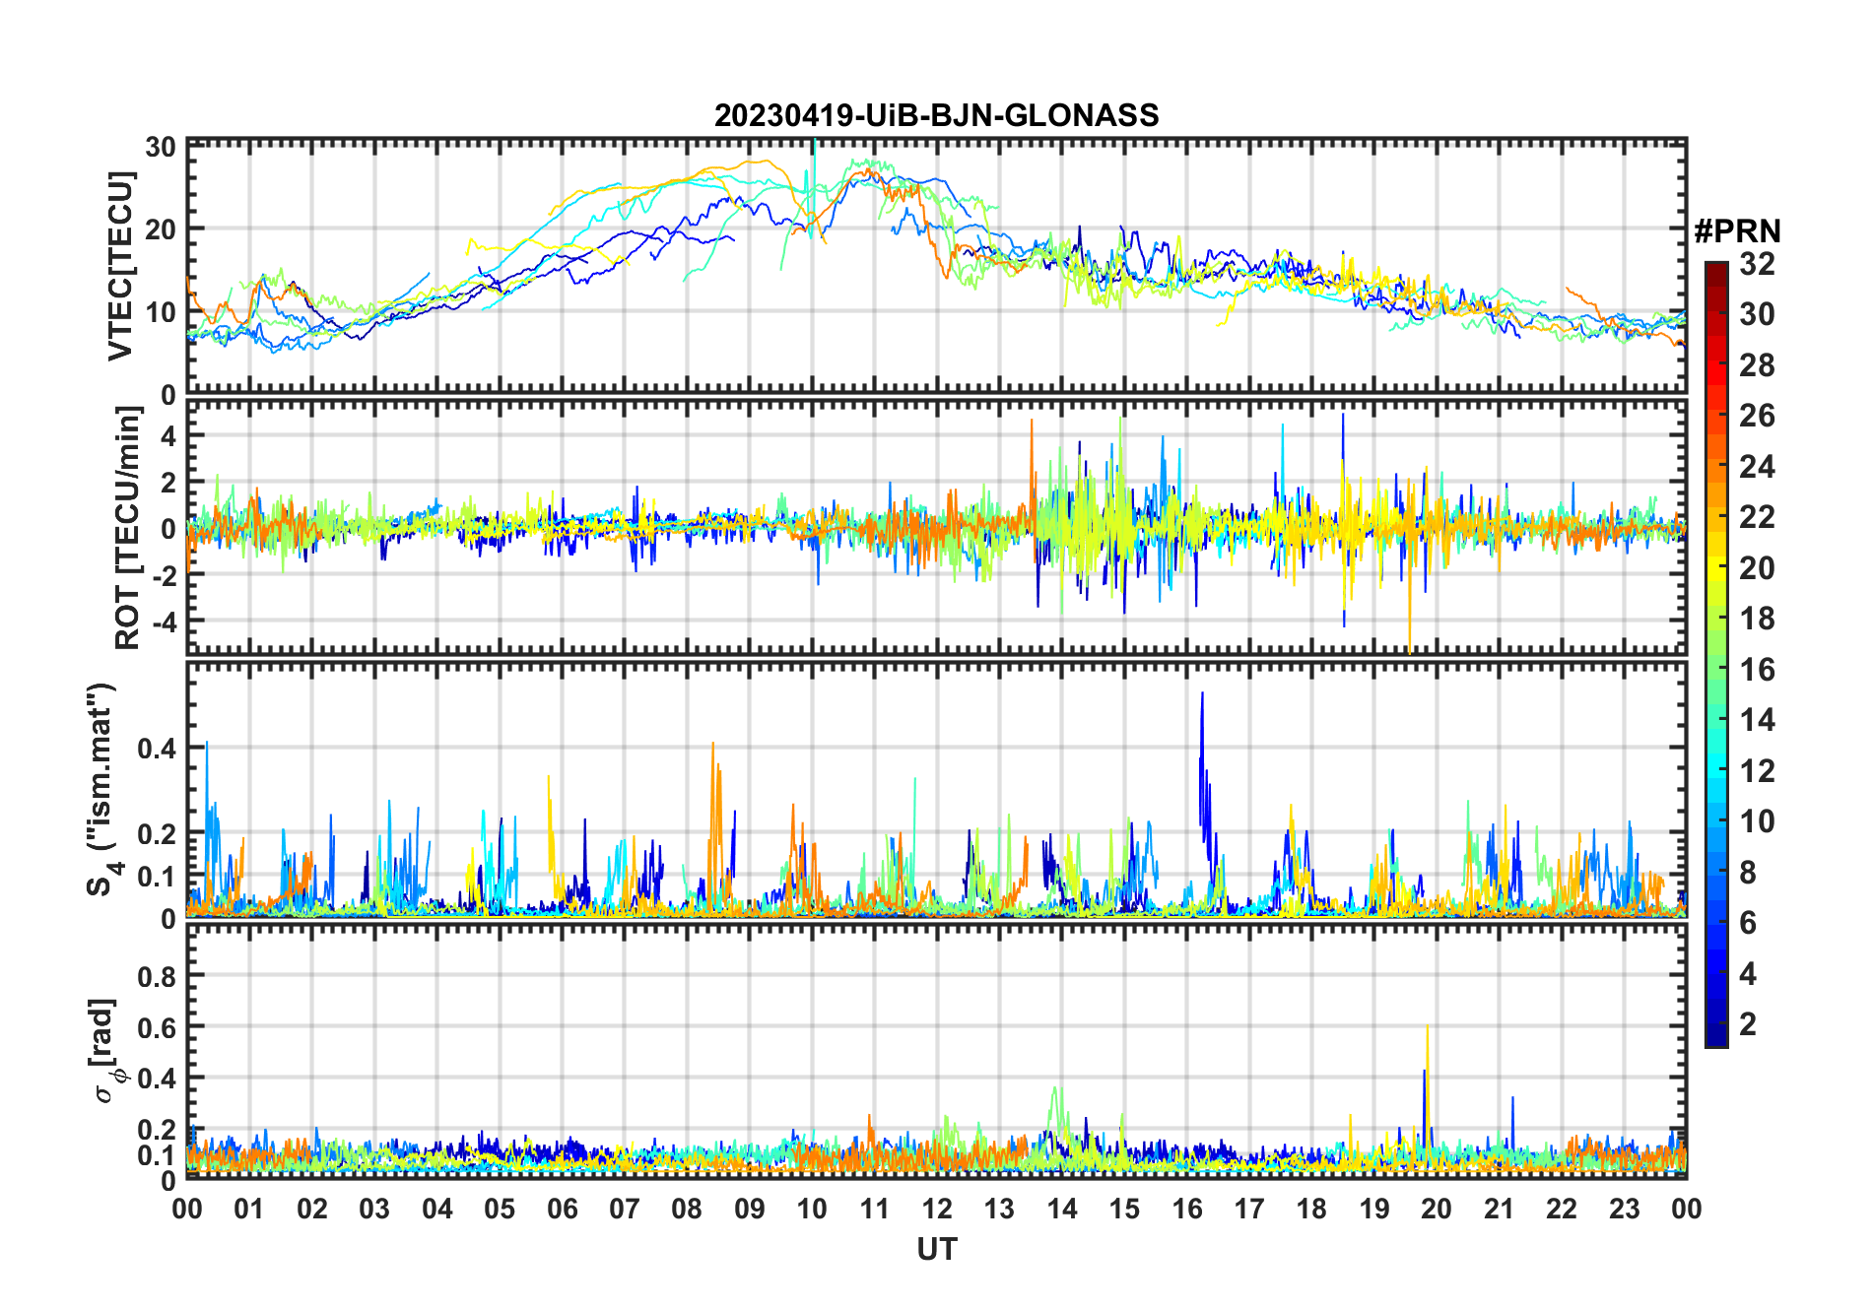Click the 06 hour tick on the time axis
1874x1310 pixels.
click(x=562, y=1209)
